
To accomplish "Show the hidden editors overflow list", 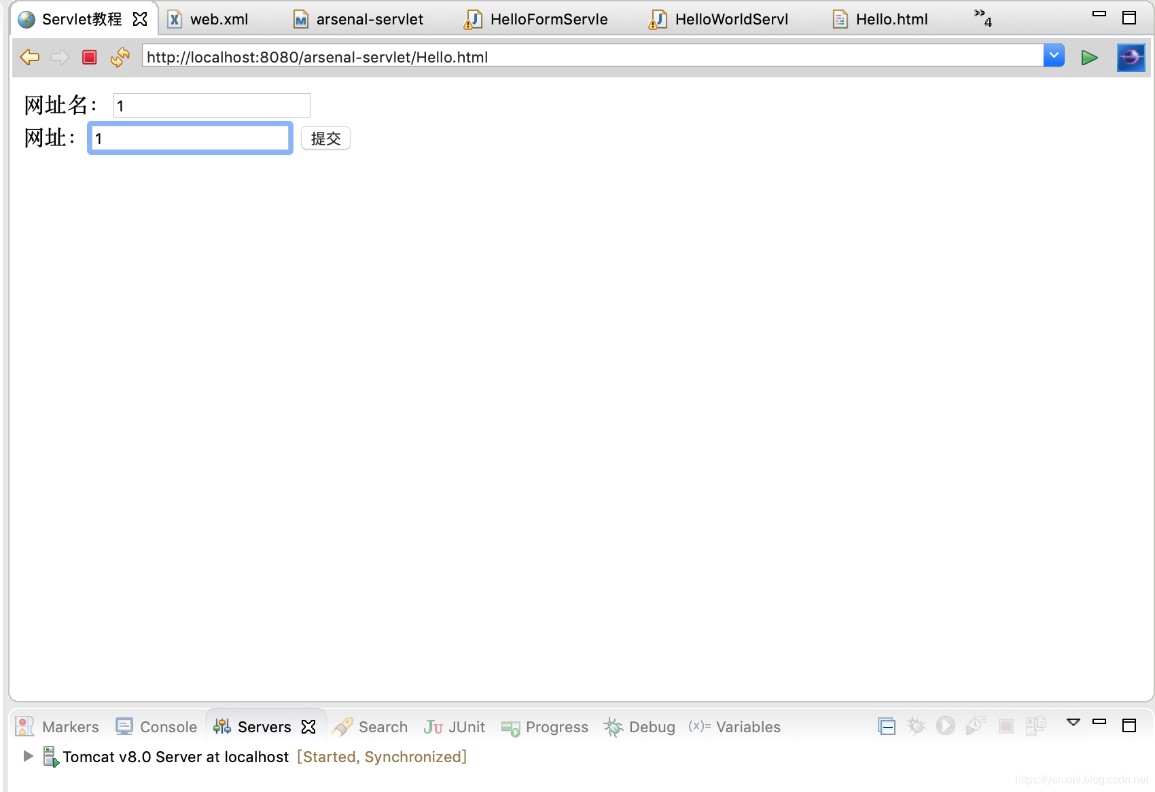I will [x=983, y=18].
